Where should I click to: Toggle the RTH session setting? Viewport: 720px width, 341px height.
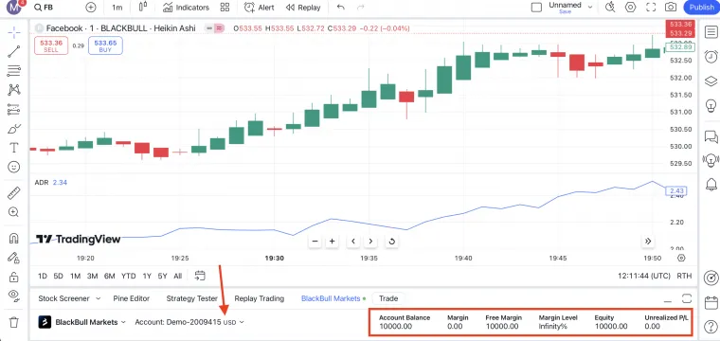pyautogui.click(x=684, y=277)
